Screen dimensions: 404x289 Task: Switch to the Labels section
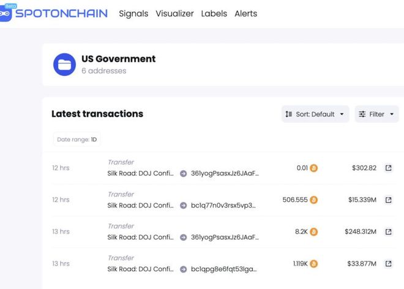(214, 13)
